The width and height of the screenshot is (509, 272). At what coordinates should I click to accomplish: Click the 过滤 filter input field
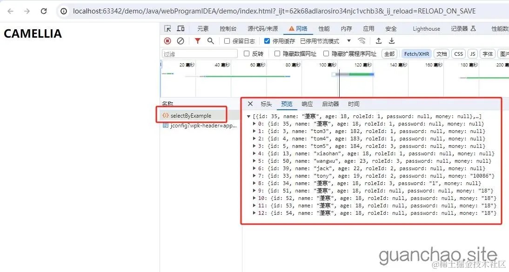200,54
